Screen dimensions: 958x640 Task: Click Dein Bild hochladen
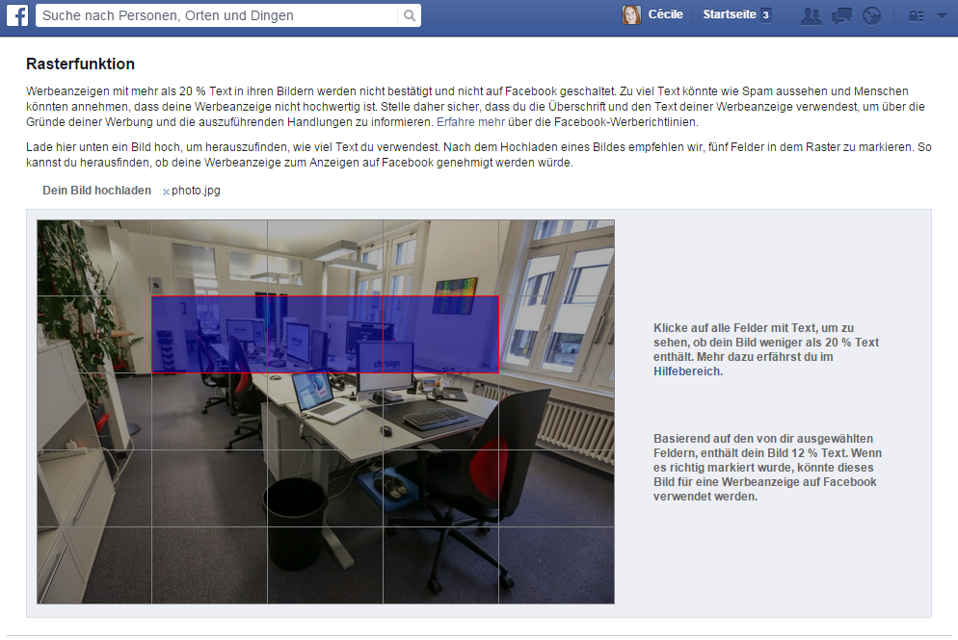96,191
